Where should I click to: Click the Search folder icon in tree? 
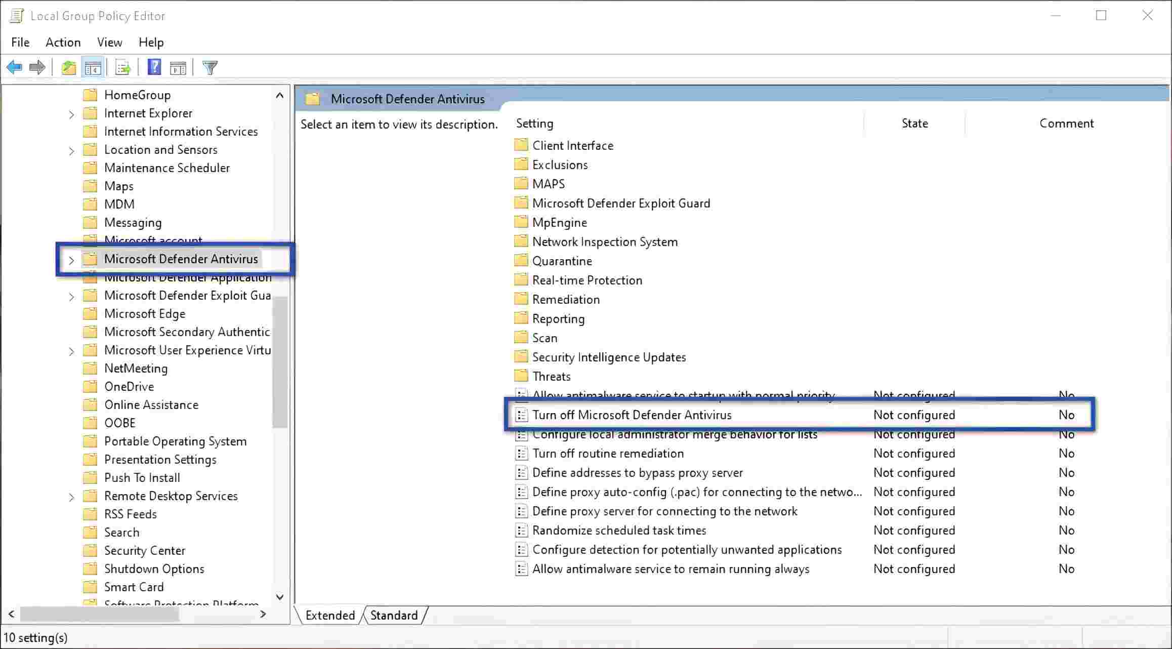coord(90,532)
